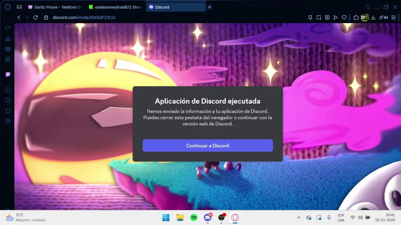Open the extensions puzzle icon in toolbar
The height and width of the screenshot is (225, 401).
coord(356,17)
